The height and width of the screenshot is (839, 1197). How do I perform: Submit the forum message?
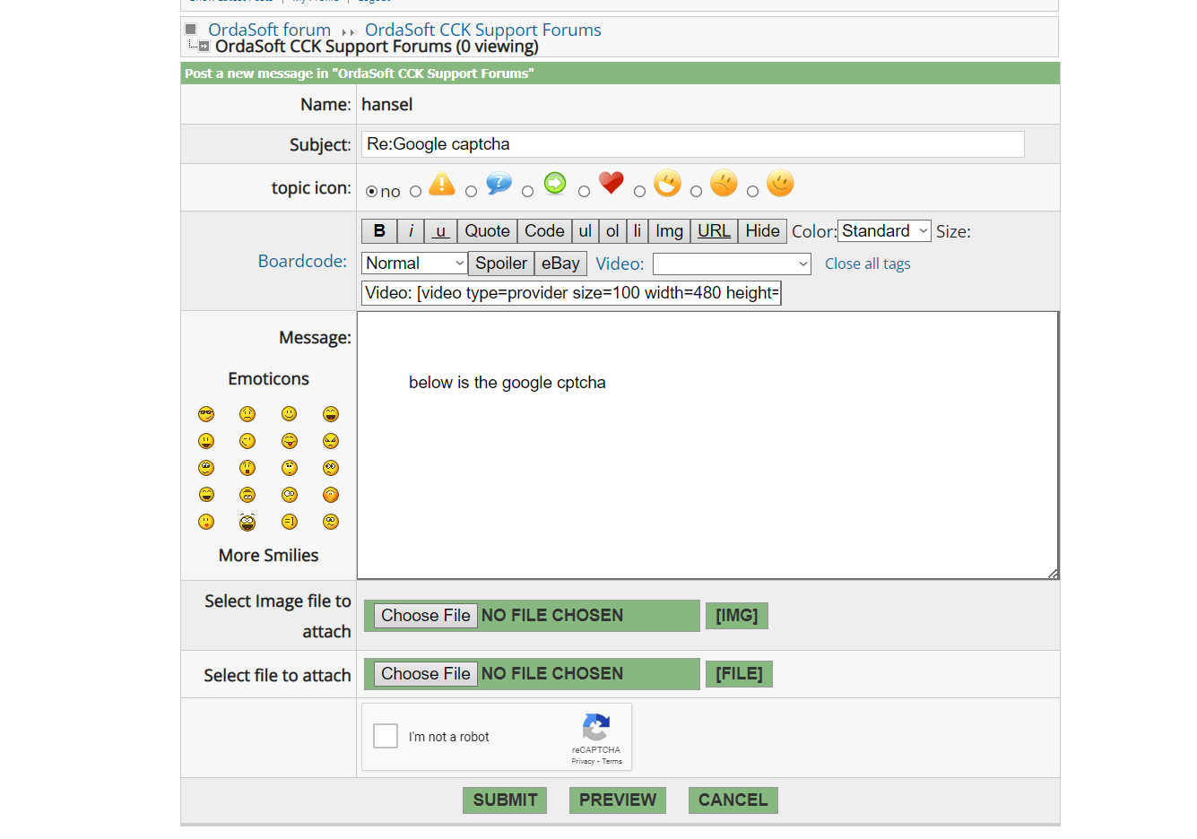505,800
